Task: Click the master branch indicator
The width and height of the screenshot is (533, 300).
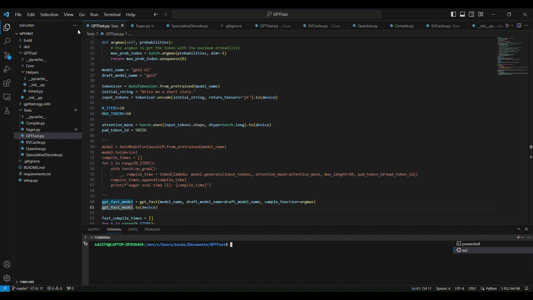Action: pos(20,288)
